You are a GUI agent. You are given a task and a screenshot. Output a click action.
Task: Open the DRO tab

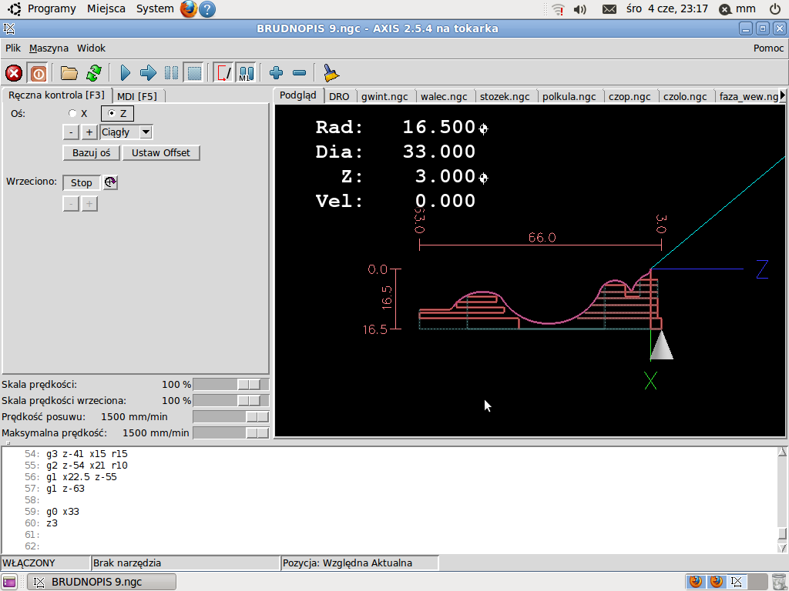pos(339,96)
